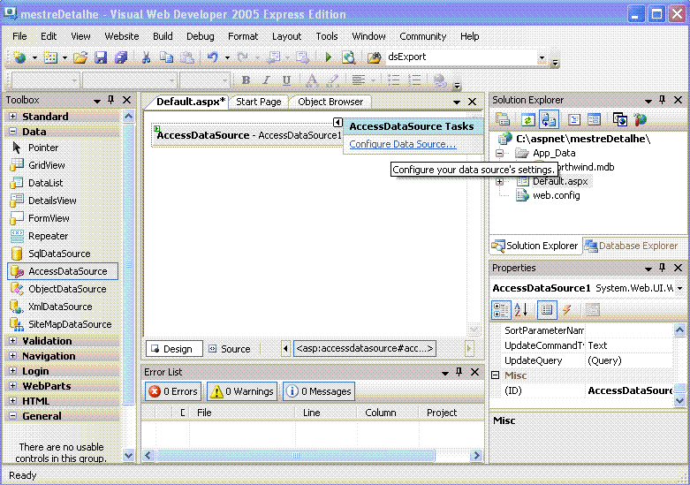This screenshot has height=485, width=690.
Task: Click the green Start Debugging arrow
Action: click(329, 57)
